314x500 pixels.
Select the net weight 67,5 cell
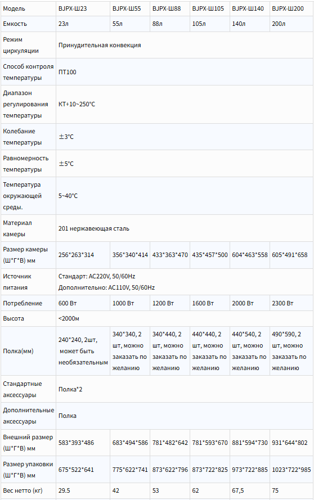(249, 490)
